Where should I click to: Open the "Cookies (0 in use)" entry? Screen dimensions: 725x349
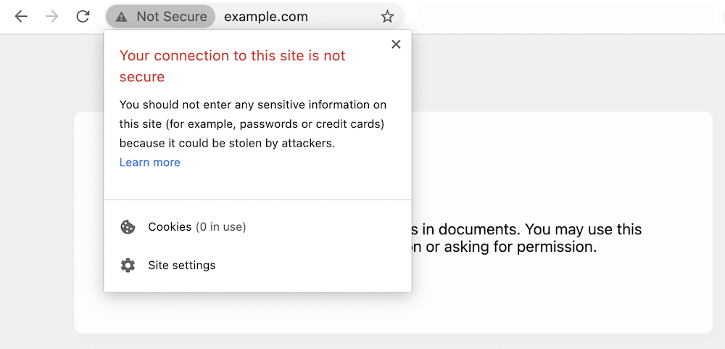(x=196, y=227)
